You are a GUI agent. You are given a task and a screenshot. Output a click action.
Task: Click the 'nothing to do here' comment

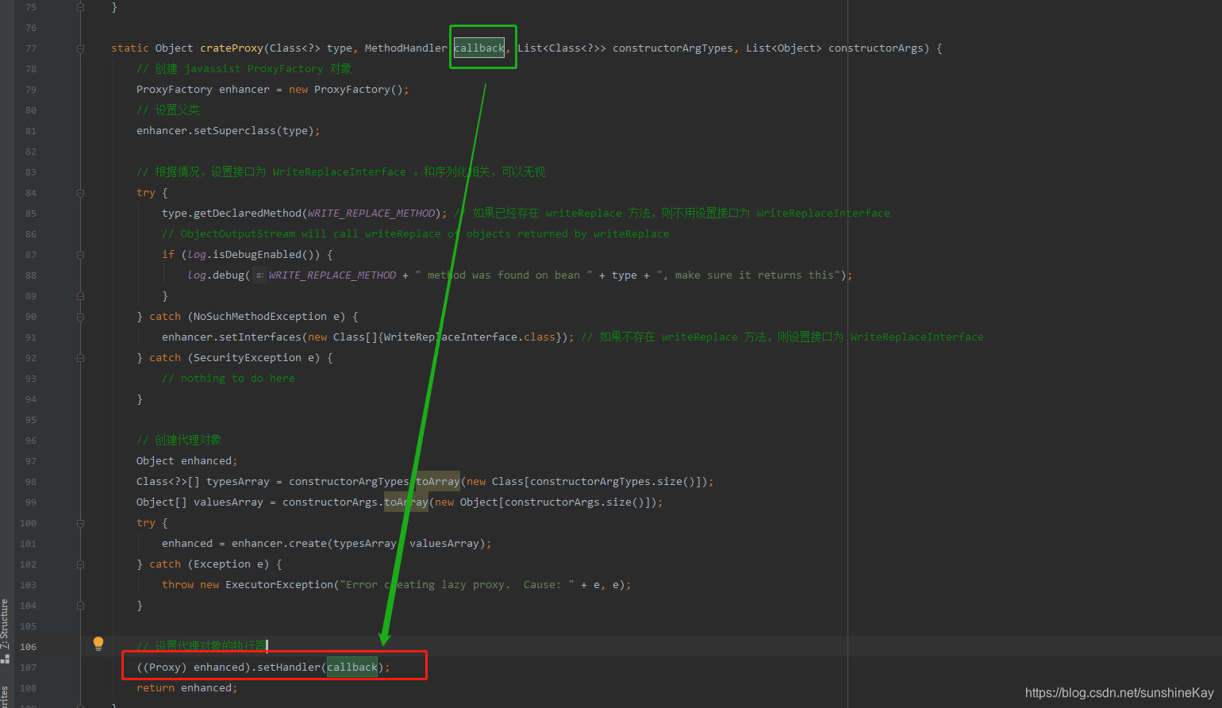click(x=229, y=379)
